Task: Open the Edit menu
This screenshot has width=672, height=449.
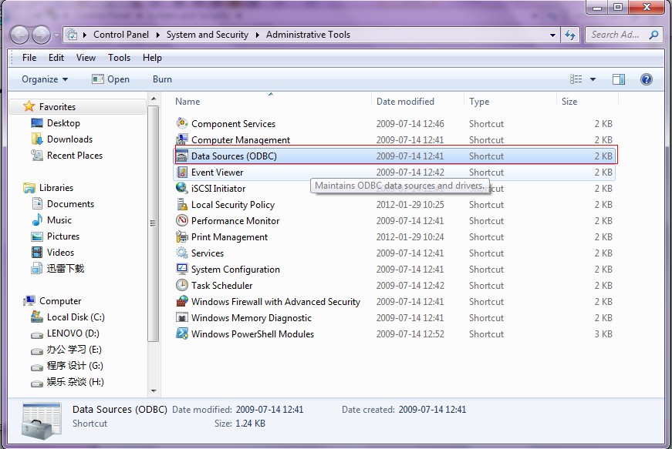Action: pos(56,58)
